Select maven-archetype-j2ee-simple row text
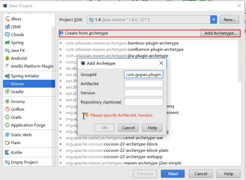246x180 pixels. pos(123,163)
